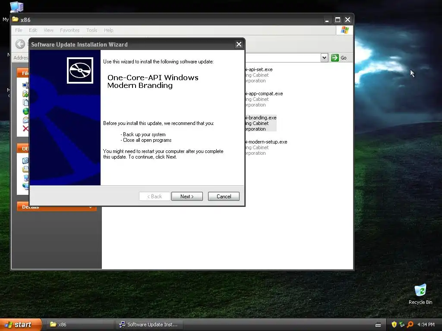Expand the address bar dropdown arrow
This screenshot has width=442, height=331.
click(324, 58)
